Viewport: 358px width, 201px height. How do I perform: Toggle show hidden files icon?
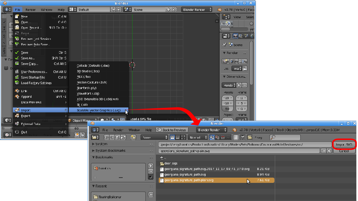236,137
